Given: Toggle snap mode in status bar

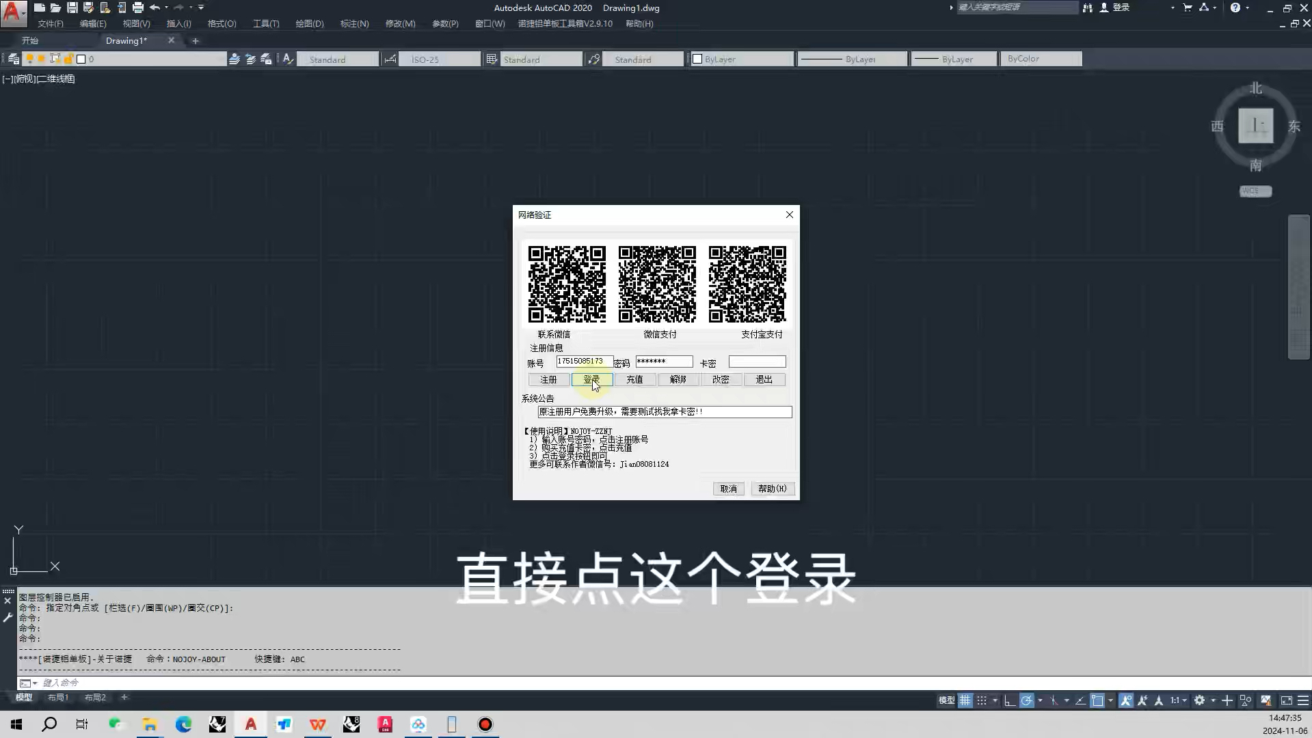Looking at the screenshot, I should tap(982, 700).
